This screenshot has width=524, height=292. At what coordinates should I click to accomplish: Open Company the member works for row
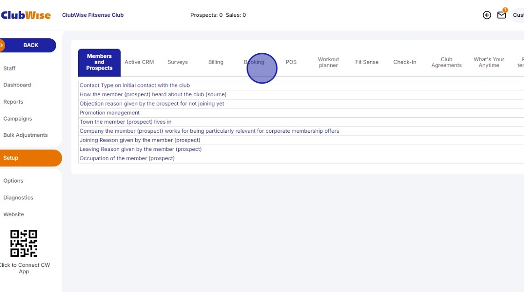coord(301,131)
